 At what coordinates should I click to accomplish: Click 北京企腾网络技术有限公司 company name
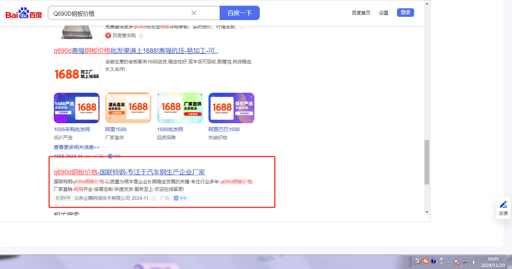[x=102, y=198]
